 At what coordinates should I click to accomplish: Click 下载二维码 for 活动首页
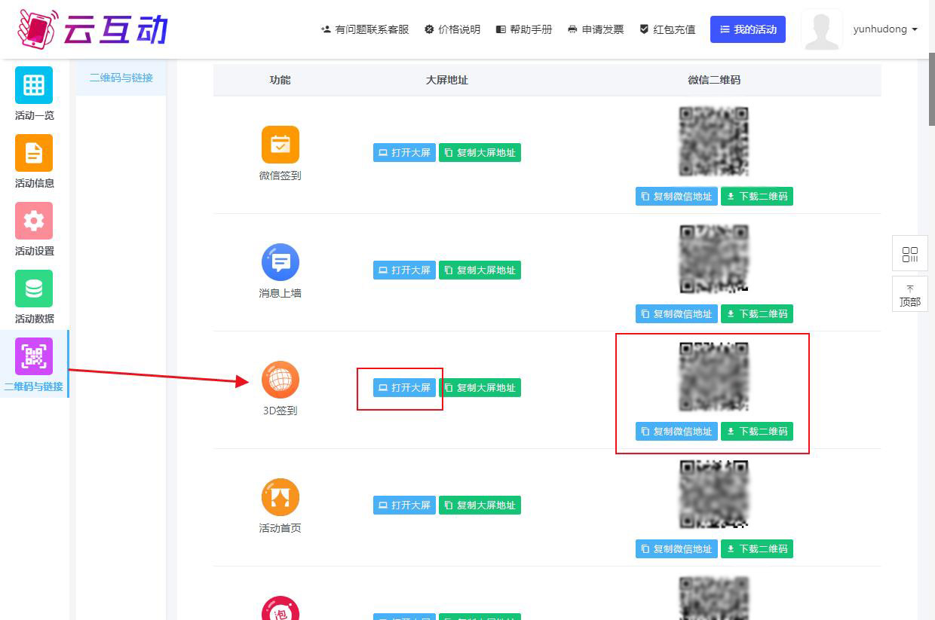(757, 549)
